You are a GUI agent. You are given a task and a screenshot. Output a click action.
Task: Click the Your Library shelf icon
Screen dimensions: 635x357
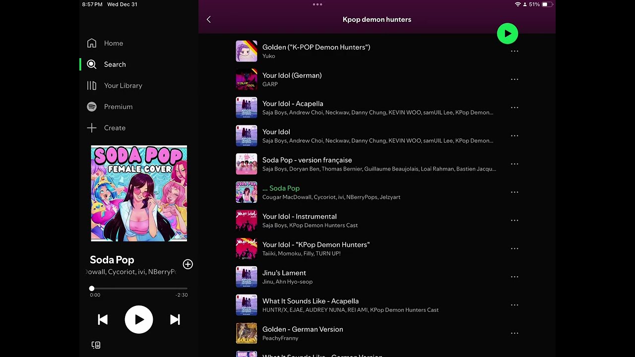[x=92, y=86]
